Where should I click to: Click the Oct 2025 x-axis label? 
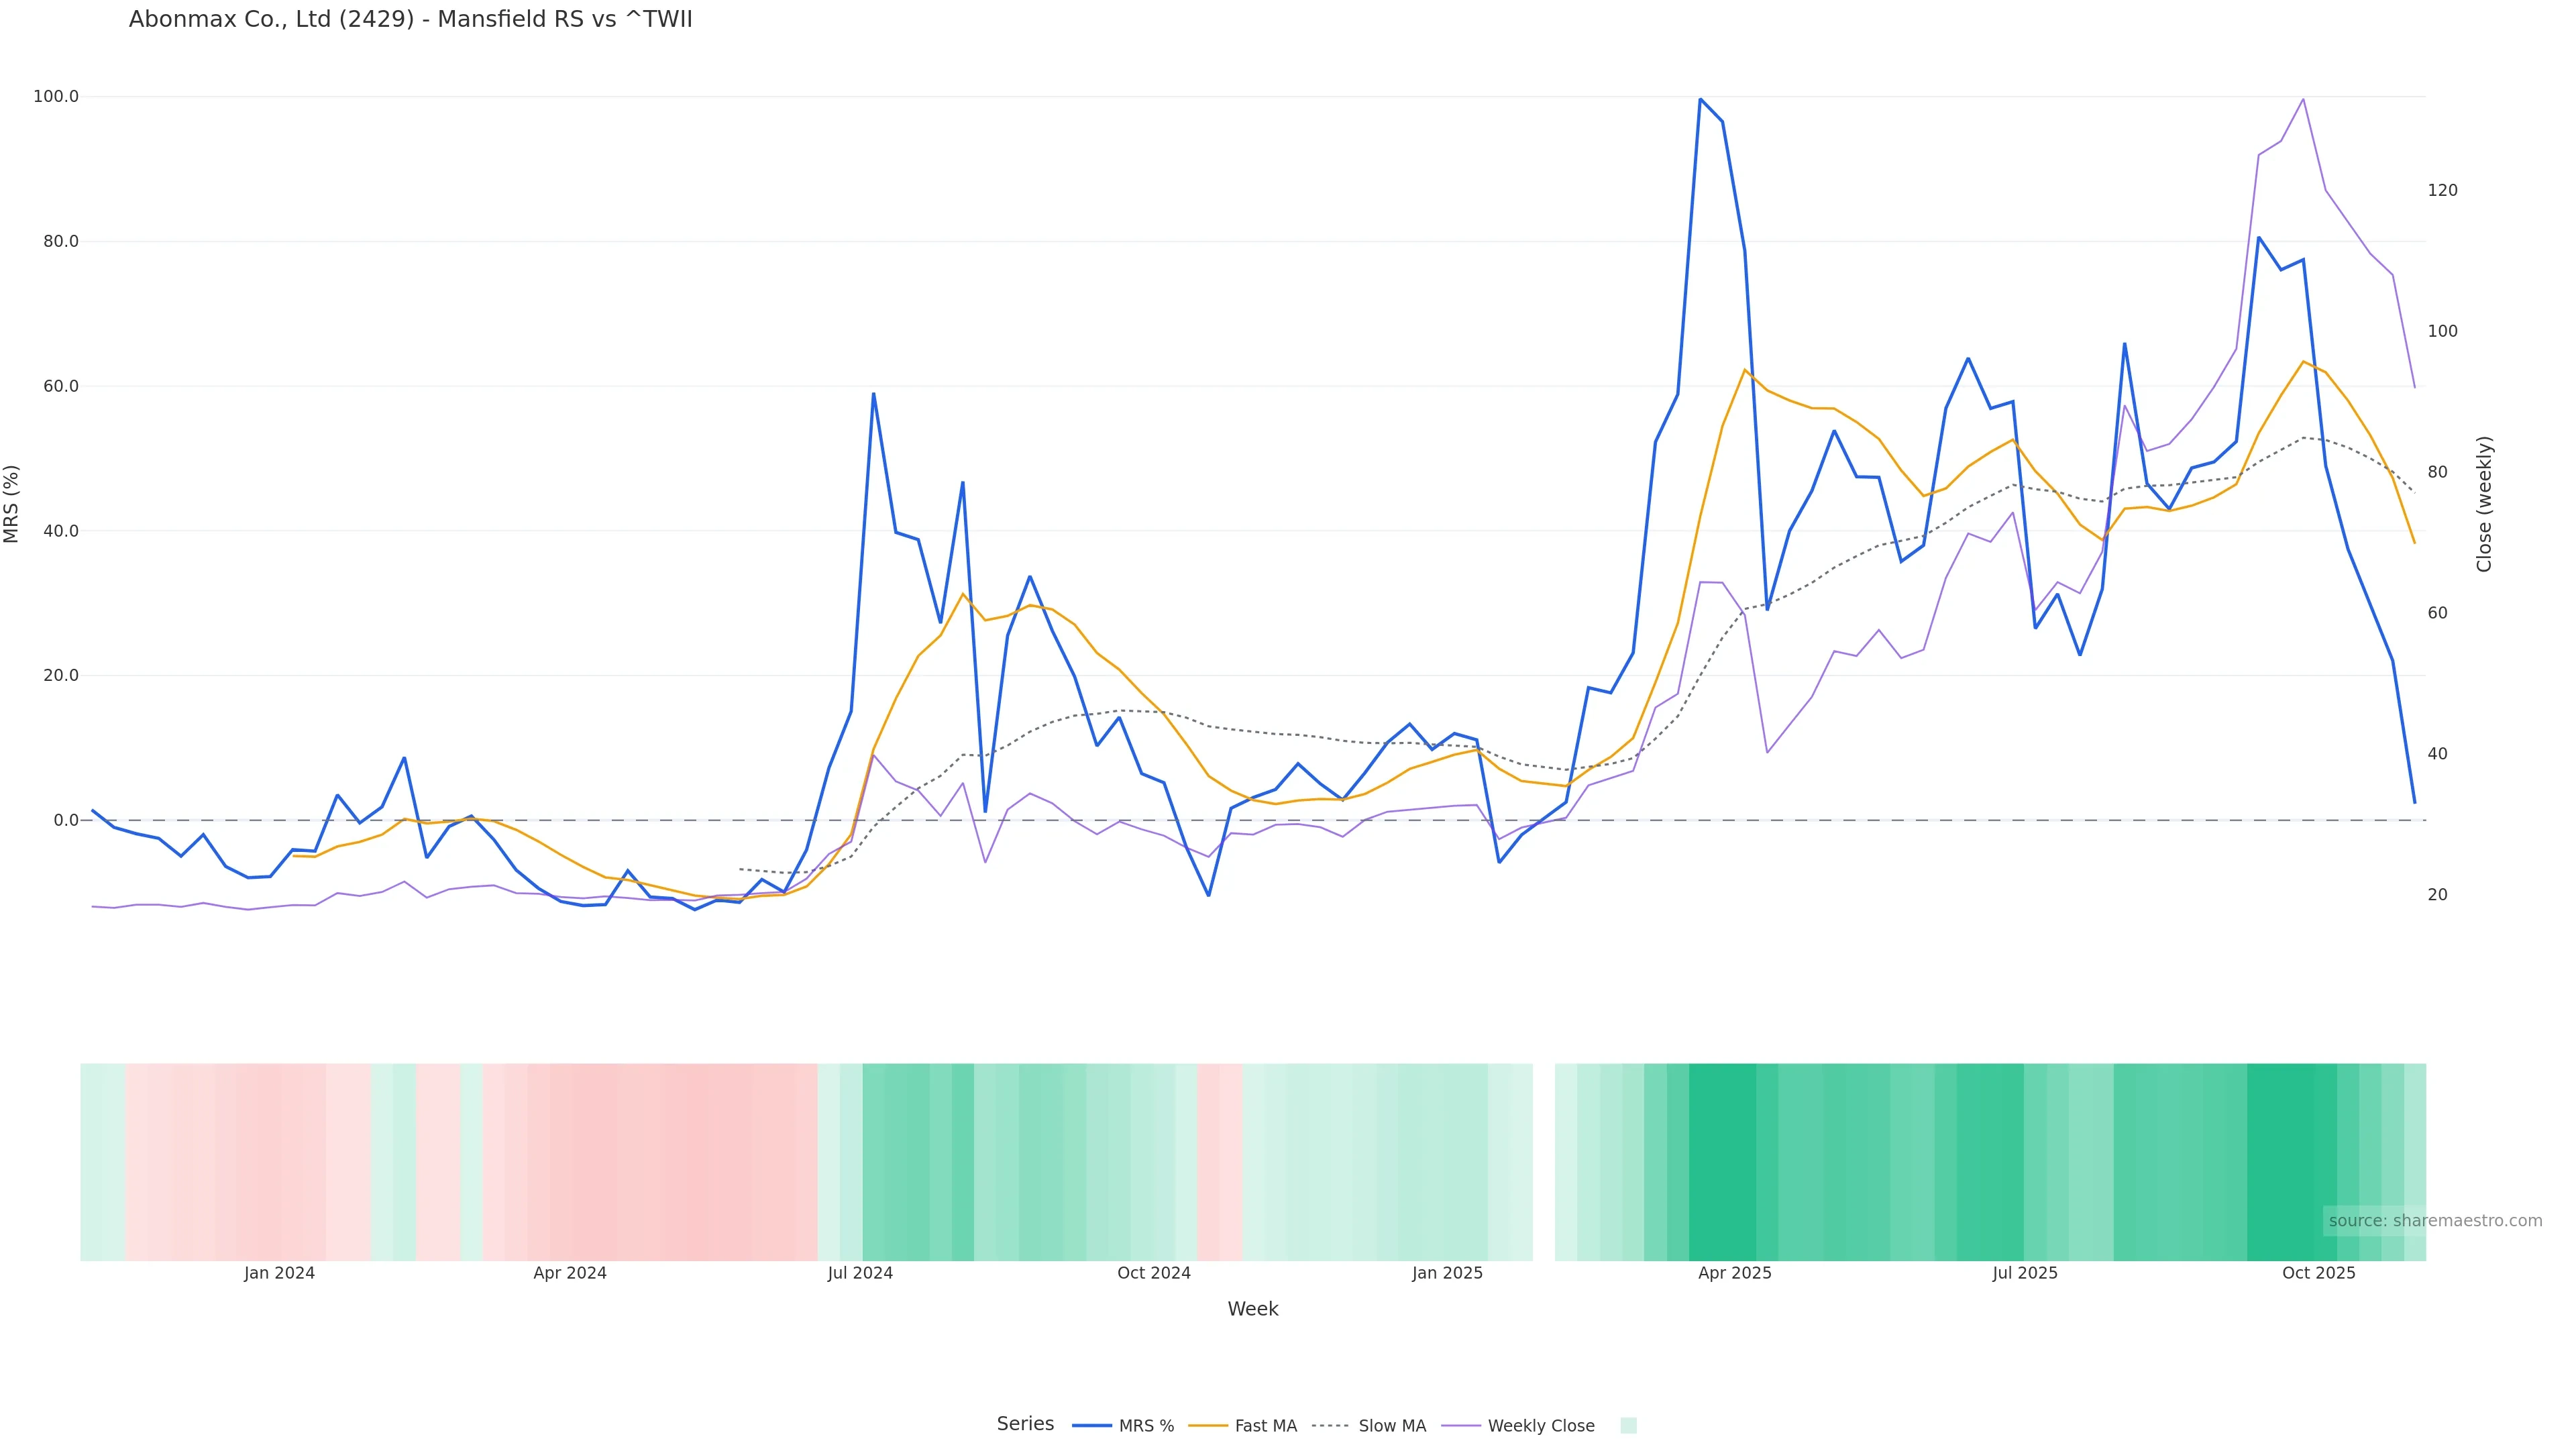click(x=2318, y=1273)
